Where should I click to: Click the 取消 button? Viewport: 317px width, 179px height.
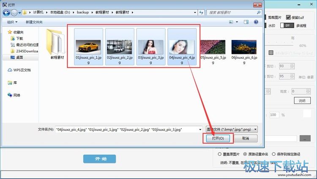(x=246, y=138)
